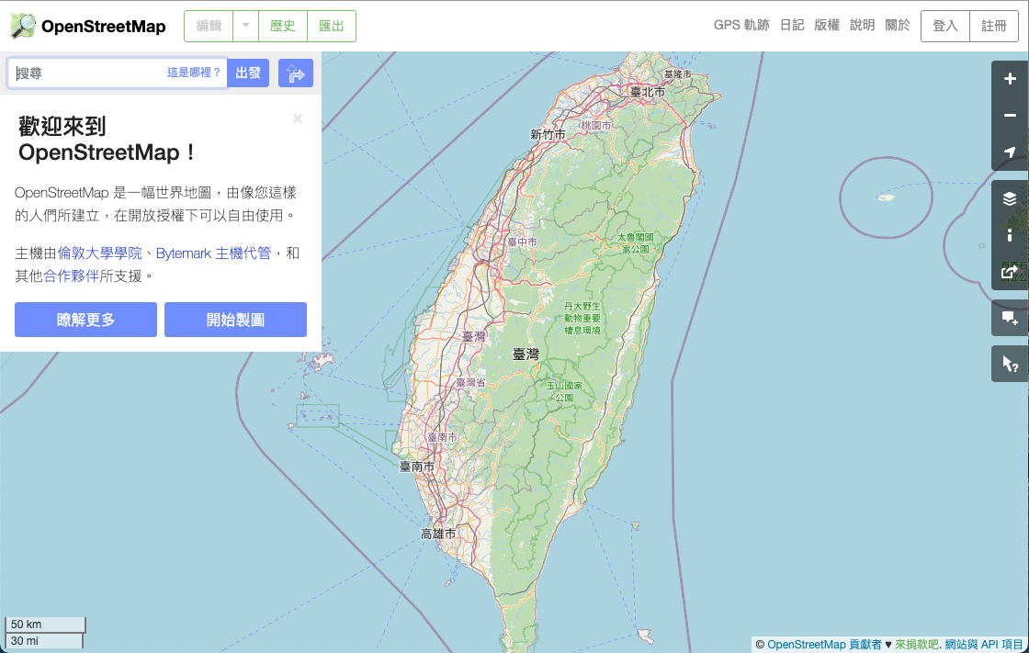Open OpenStreetMap 貢獻者 attribution link

point(824,645)
